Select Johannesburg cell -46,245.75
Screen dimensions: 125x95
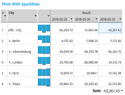pos(110,50)
